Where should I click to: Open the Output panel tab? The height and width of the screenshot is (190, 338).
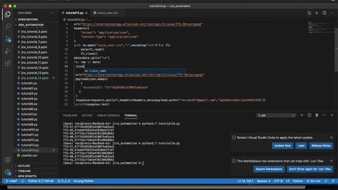click(x=87, y=116)
